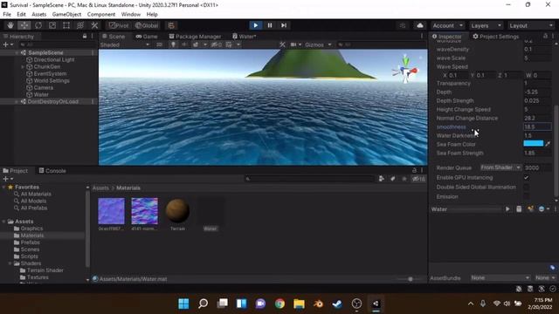The width and height of the screenshot is (559, 314).
Task: Open Blender from the taskbar
Action: point(318,304)
